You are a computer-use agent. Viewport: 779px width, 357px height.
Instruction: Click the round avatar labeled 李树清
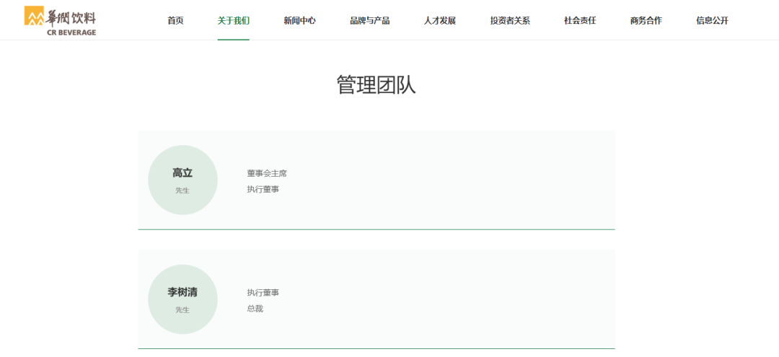[x=182, y=299]
